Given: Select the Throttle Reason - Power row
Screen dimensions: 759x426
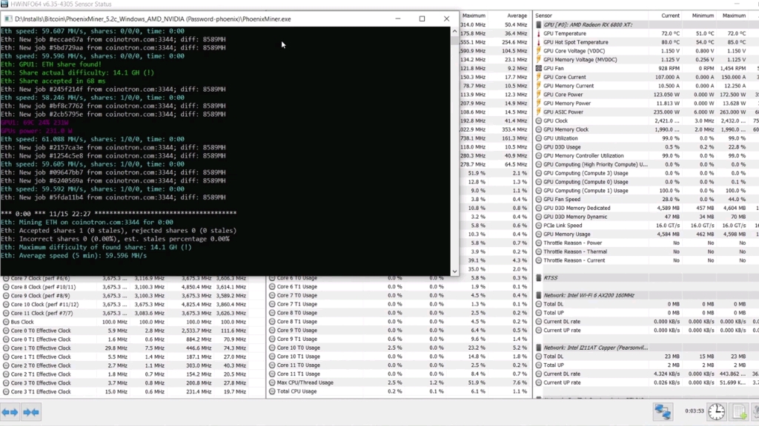Looking at the screenshot, I should click(646, 243).
